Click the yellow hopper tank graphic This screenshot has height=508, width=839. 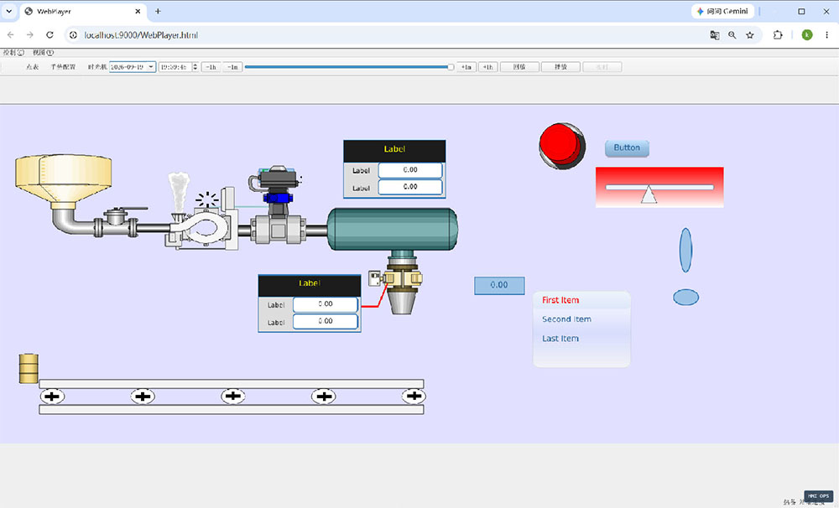tap(63, 179)
